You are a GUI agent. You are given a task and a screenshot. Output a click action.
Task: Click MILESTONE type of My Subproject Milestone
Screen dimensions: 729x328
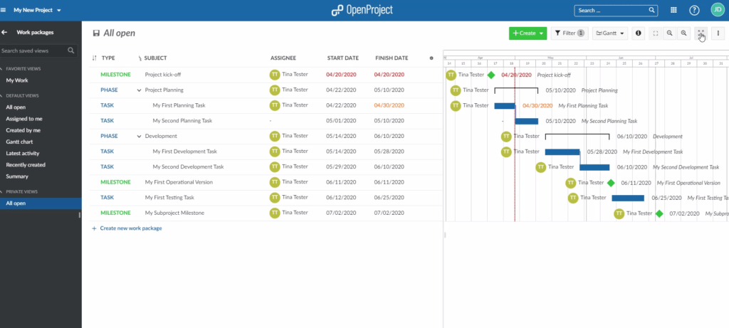coord(115,213)
